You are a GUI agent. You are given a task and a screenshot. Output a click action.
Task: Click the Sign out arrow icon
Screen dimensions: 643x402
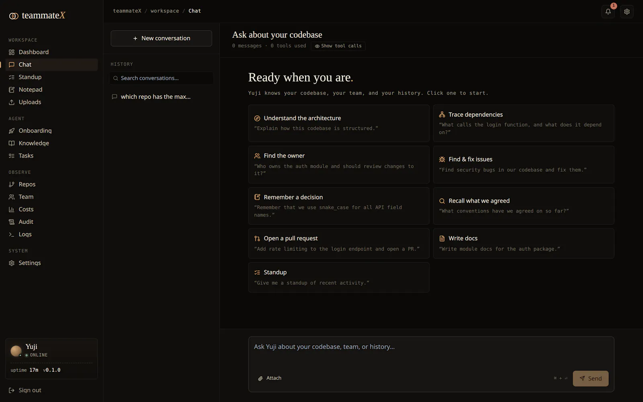12,390
